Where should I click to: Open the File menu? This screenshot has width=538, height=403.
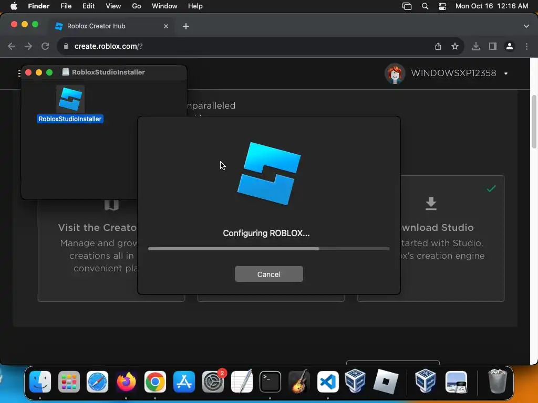(x=66, y=6)
